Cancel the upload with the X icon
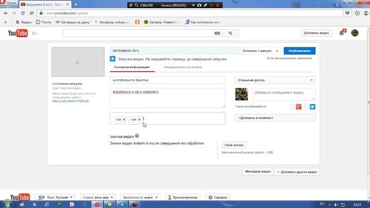The width and height of the screenshot is (370, 208). 277,51
